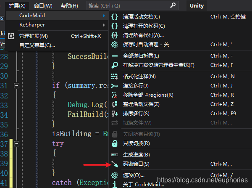
Task: Choose 自定义菜单(C)... menu item
Action: (57, 45)
